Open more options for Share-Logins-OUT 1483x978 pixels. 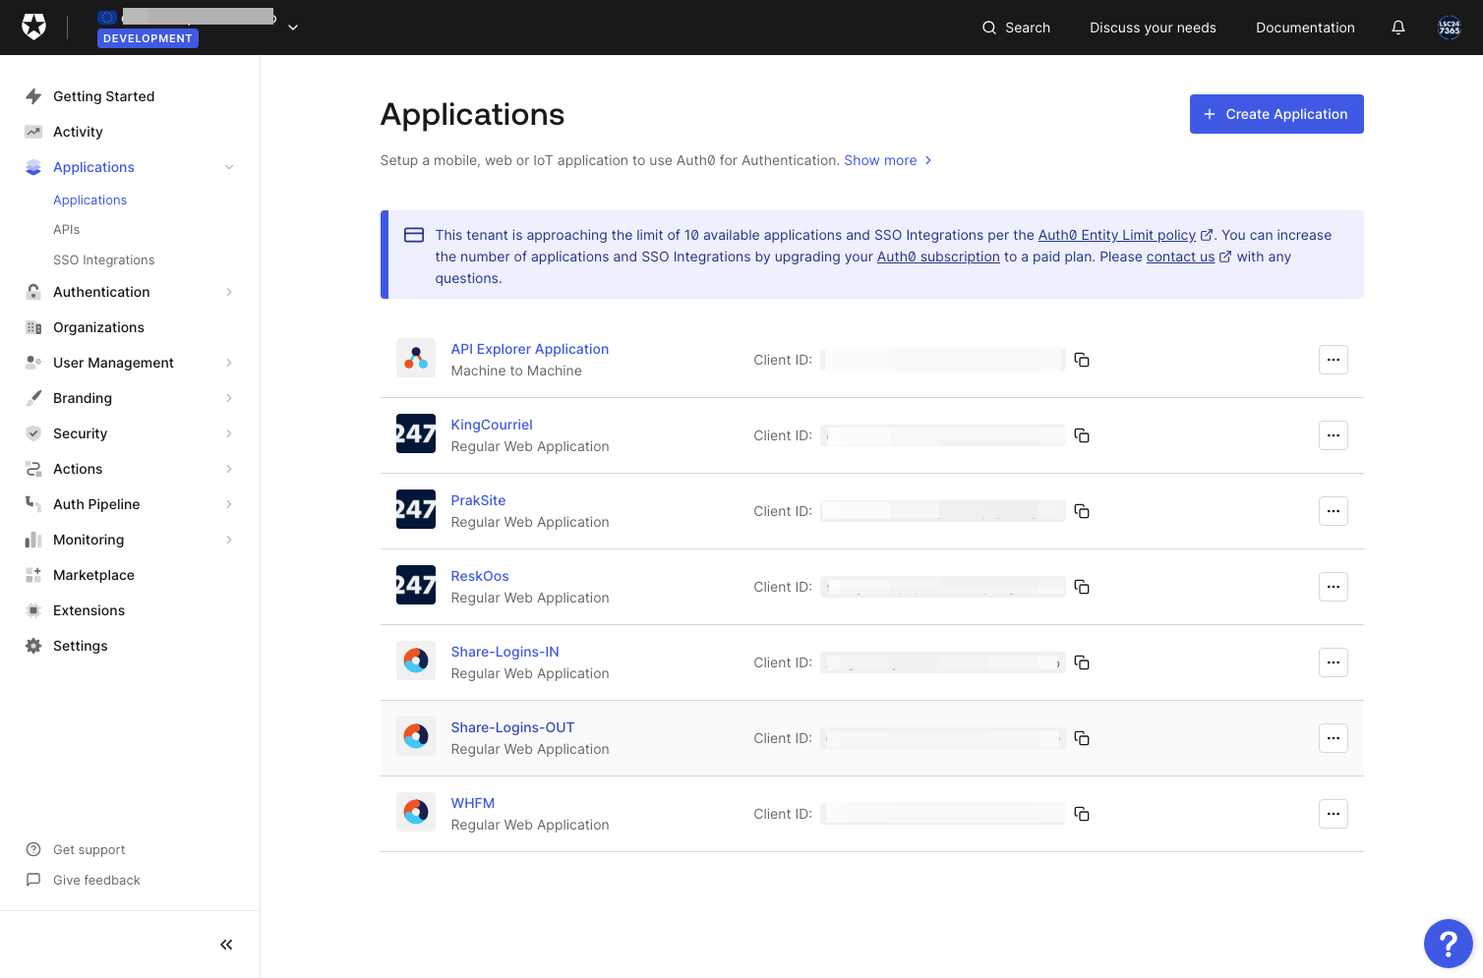pyautogui.click(x=1334, y=738)
